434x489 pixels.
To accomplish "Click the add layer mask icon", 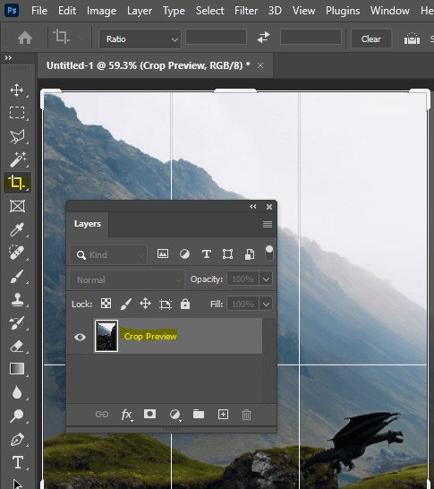I will point(149,414).
